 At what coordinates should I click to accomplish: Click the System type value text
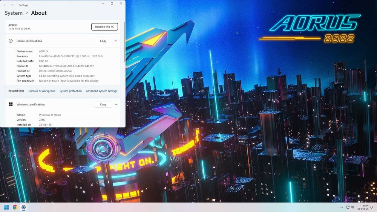click(x=67, y=76)
